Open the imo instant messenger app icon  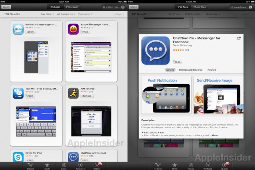point(18,29)
